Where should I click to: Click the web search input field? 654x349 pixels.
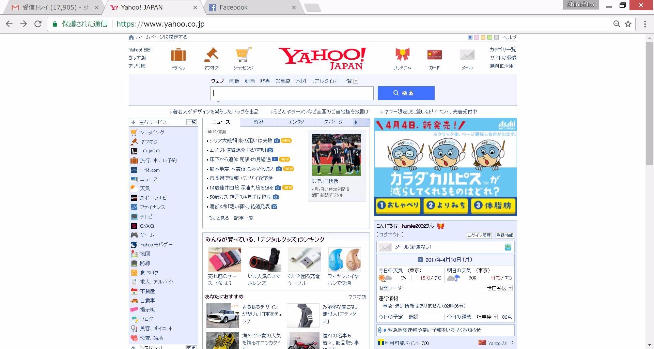pos(292,93)
